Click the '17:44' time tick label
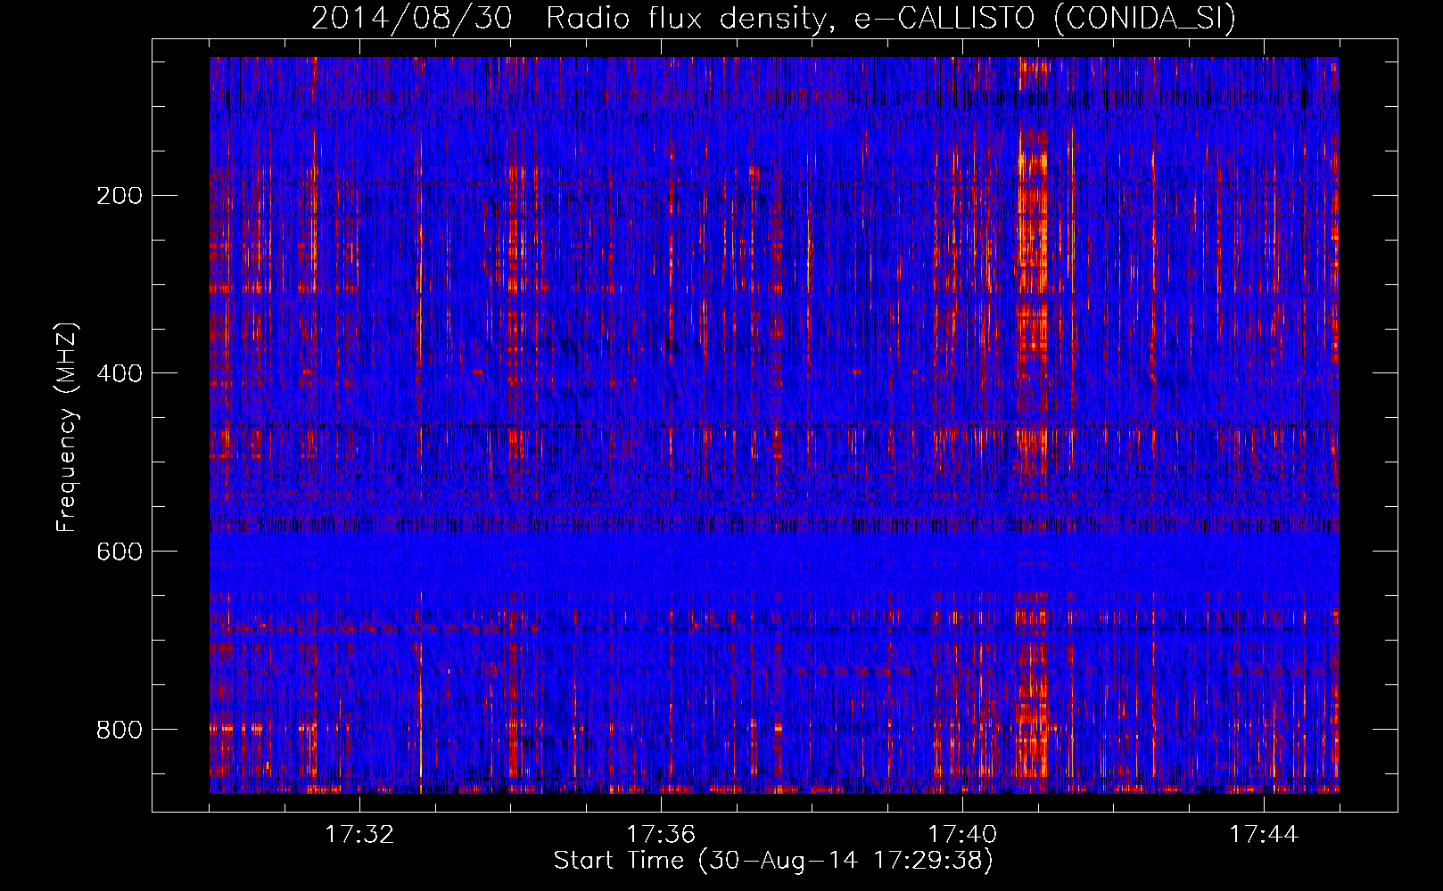 point(1264,835)
